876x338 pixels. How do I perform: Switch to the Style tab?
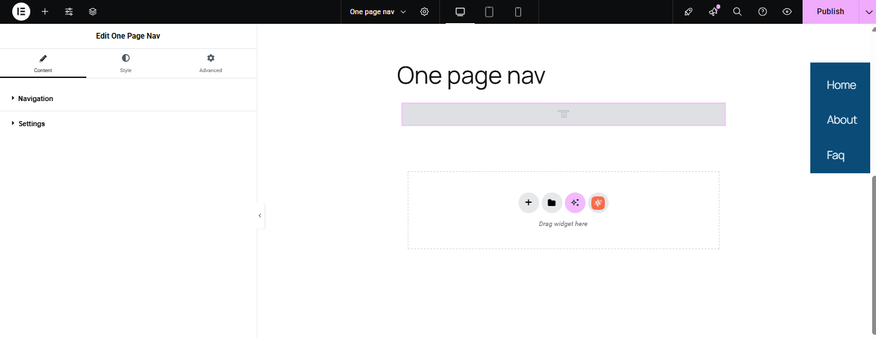(126, 64)
